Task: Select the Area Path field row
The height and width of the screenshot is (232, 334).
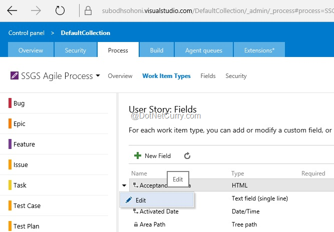Action: pos(231,224)
